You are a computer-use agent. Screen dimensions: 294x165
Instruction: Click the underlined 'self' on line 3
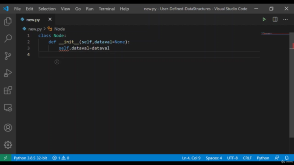point(64,48)
